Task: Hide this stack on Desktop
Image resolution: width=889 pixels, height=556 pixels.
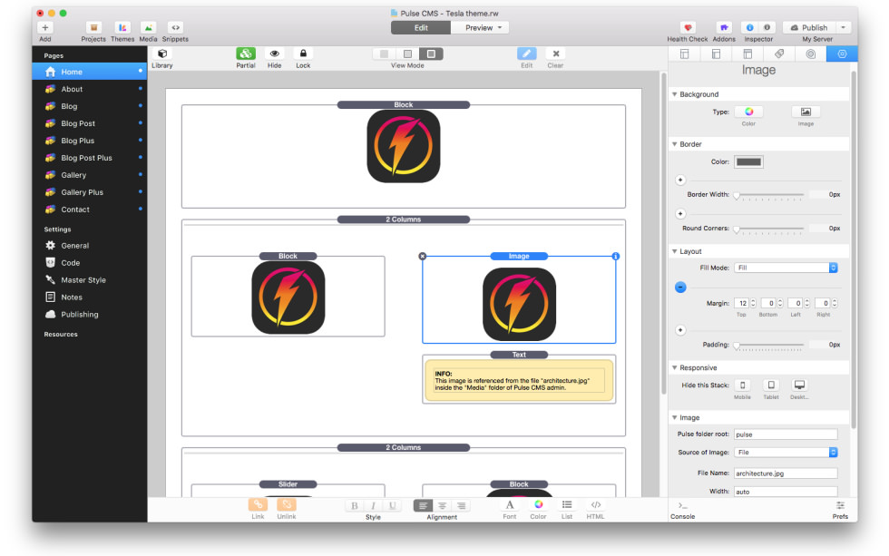Action: 799,385
